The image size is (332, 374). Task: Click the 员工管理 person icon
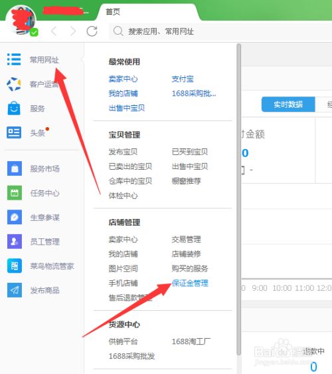coord(15,242)
